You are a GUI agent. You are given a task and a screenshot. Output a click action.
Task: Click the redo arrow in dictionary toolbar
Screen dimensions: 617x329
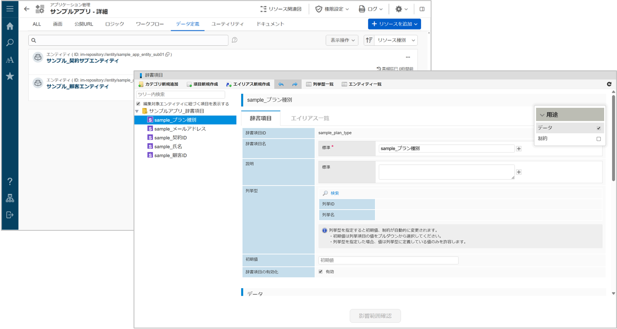[x=294, y=84]
